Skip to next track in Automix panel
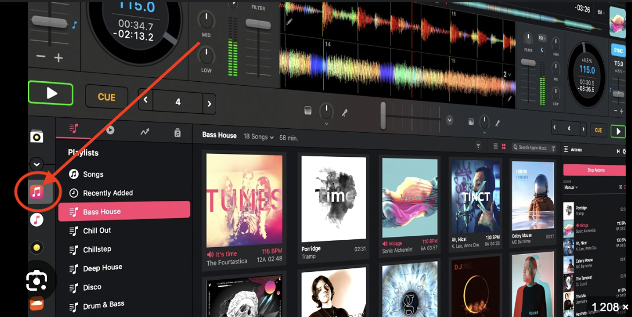Viewport: 632px width, 317px height. (618, 150)
